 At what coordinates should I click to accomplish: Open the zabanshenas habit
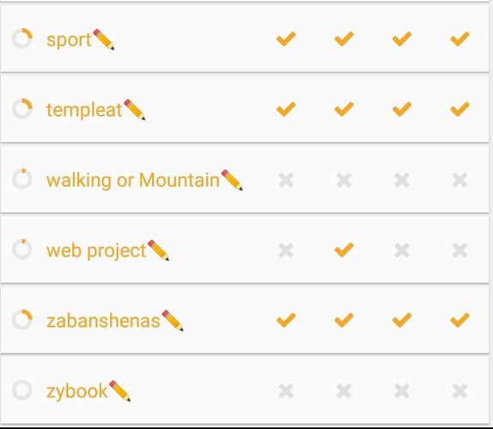pos(103,321)
